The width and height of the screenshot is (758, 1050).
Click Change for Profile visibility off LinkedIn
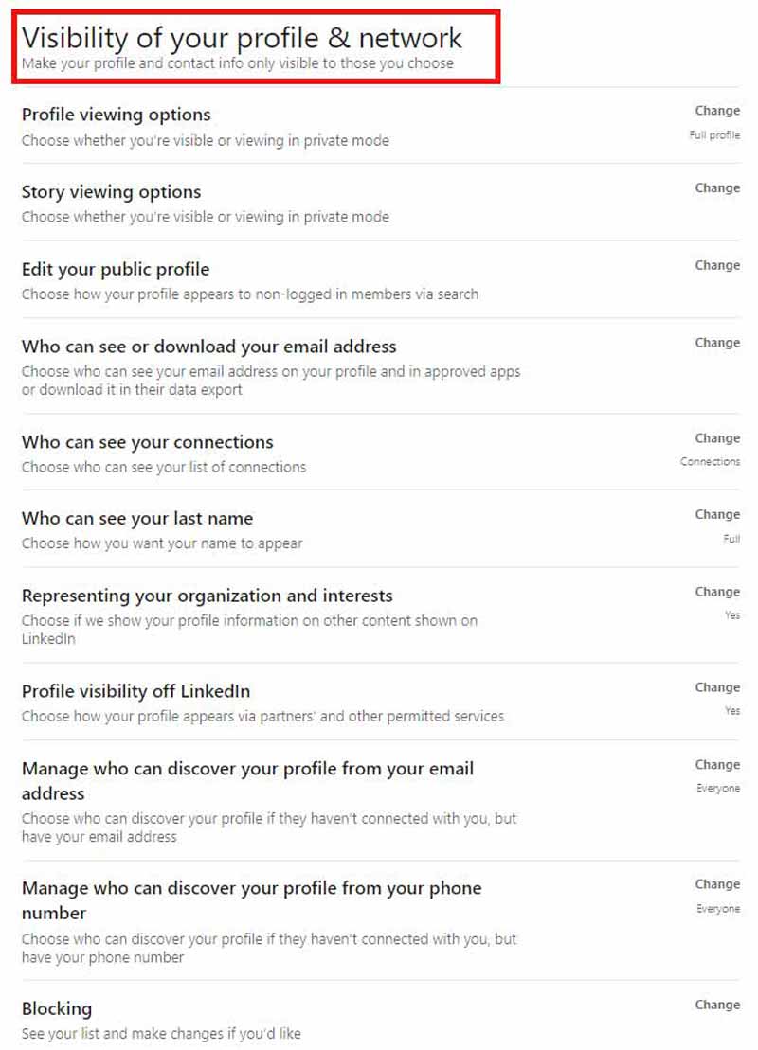tap(716, 687)
